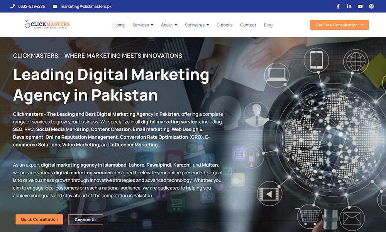
Task: Open the Facebook page icon
Action: pos(338,7)
